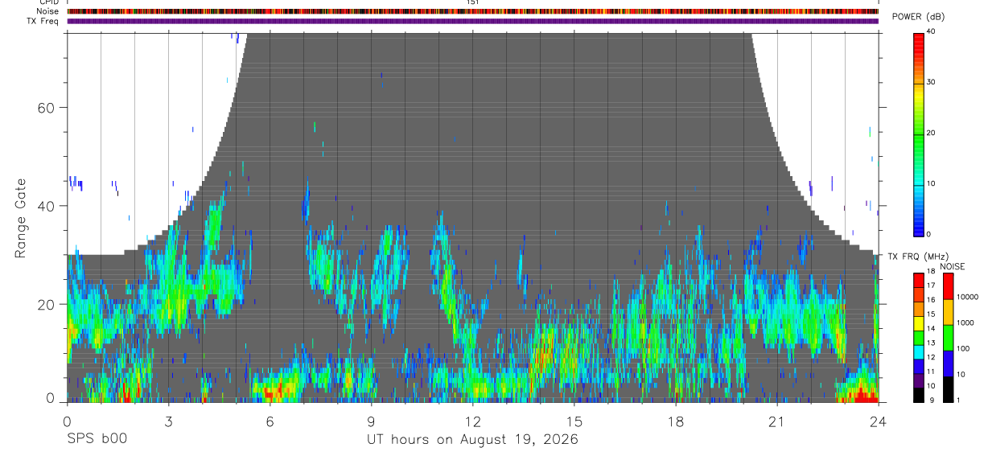Click the 40 dB mark on power scale
The image size is (988, 456).
(932, 32)
